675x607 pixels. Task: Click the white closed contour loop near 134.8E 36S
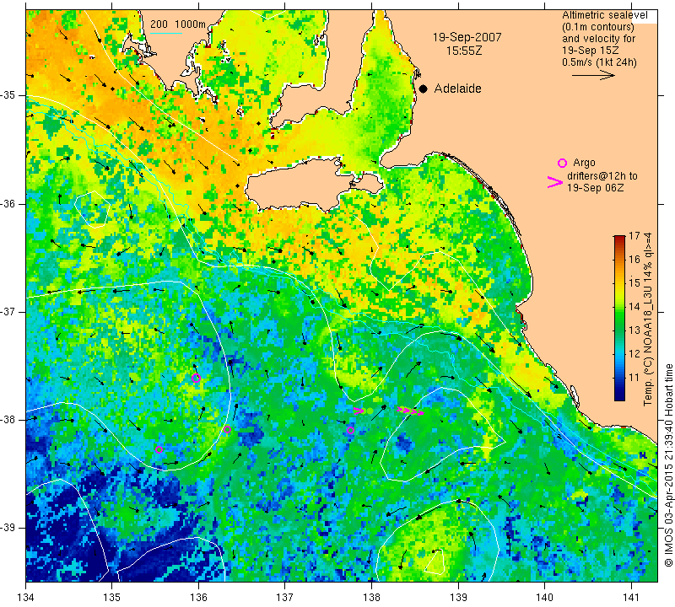click(x=92, y=208)
